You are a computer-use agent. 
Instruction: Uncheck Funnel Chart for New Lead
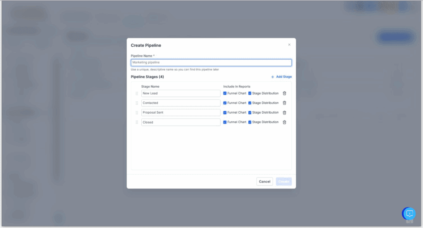225,93
